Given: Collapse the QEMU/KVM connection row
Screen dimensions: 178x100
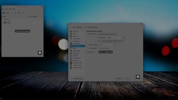Looking at the screenshot, I should 3,19.
